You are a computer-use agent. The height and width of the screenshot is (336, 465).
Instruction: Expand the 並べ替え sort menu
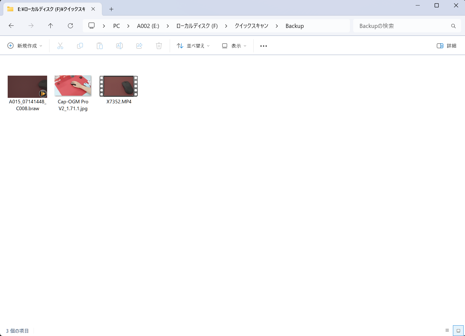click(x=193, y=46)
